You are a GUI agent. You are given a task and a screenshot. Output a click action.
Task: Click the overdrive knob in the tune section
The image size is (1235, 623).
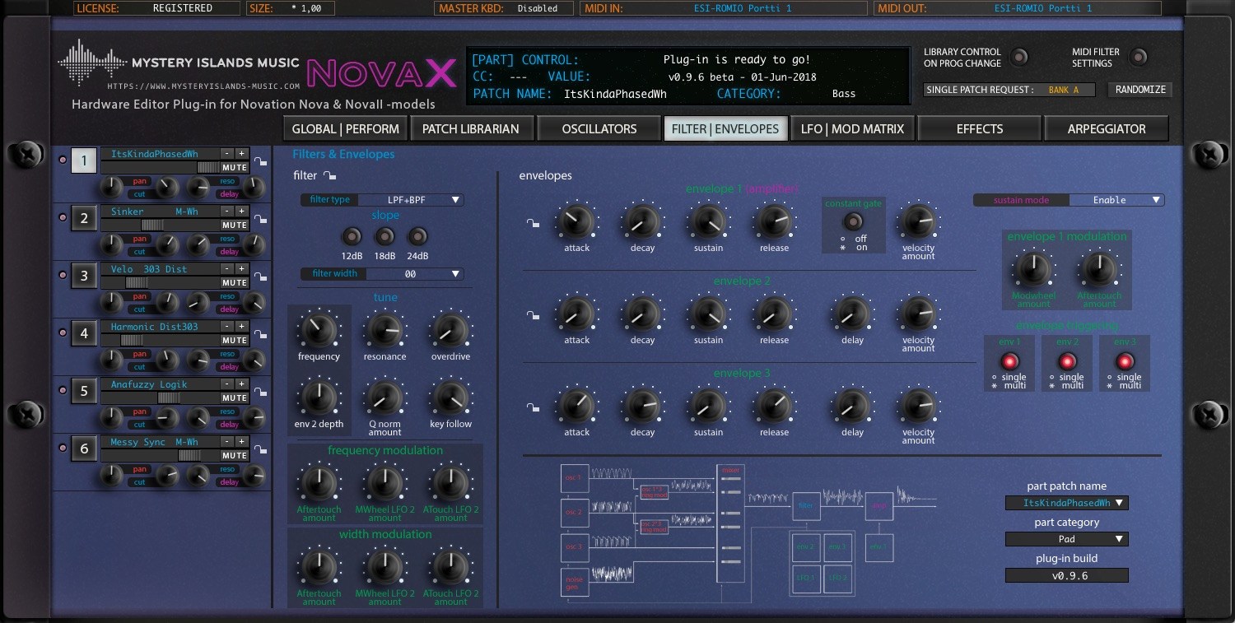coord(450,329)
